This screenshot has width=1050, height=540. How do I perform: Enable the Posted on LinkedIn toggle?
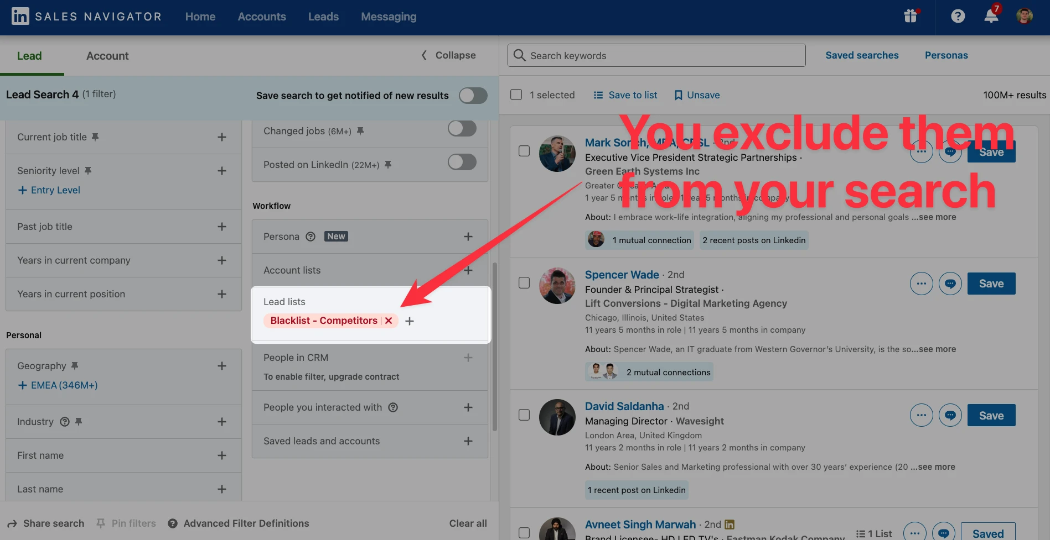coord(462,162)
